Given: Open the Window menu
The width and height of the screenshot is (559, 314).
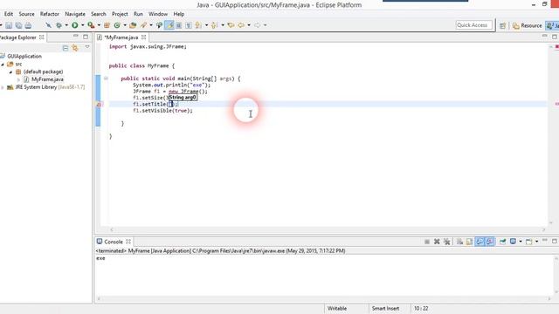Looking at the screenshot, I should click(x=158, y=14).
